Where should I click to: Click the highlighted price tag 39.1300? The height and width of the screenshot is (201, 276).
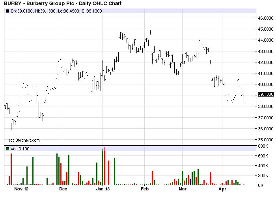pos(266,94)
